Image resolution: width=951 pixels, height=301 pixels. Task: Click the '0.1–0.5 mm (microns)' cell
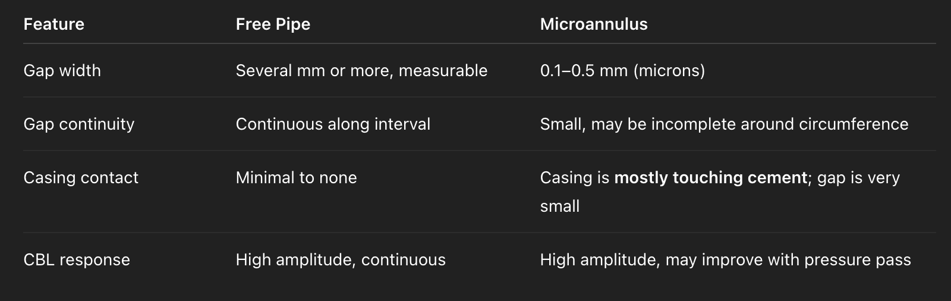tap(622, 71)
